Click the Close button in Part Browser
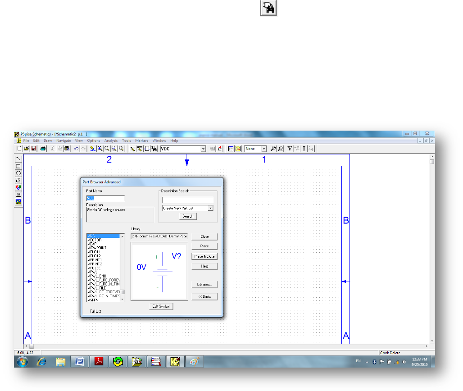463x391 pixels. [x=204, y=236]
